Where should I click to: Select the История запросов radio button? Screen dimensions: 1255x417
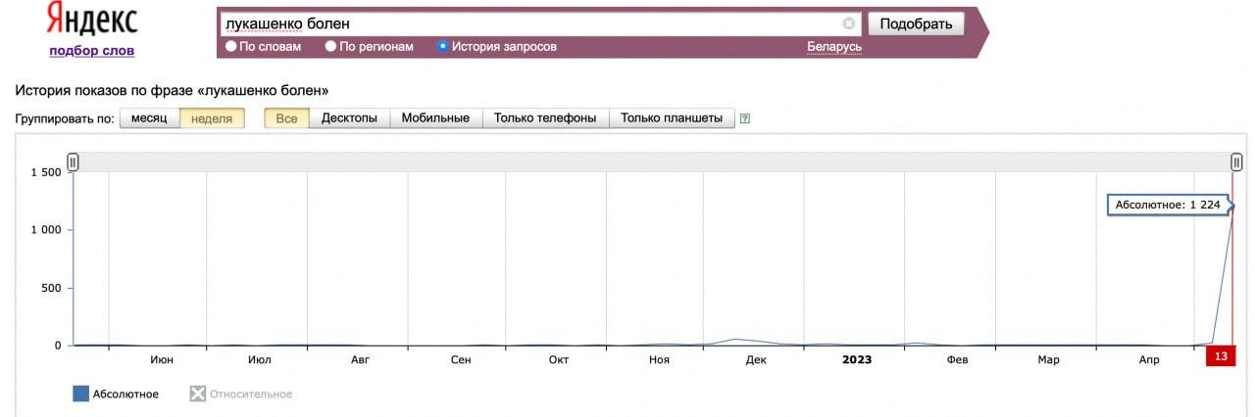pos(443,46)
